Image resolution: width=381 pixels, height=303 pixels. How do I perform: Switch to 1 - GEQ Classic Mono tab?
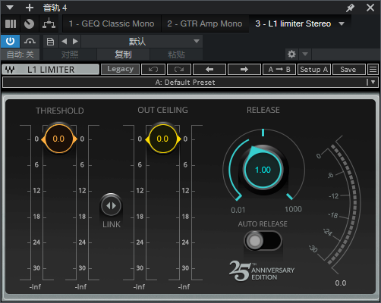[112, 23]
